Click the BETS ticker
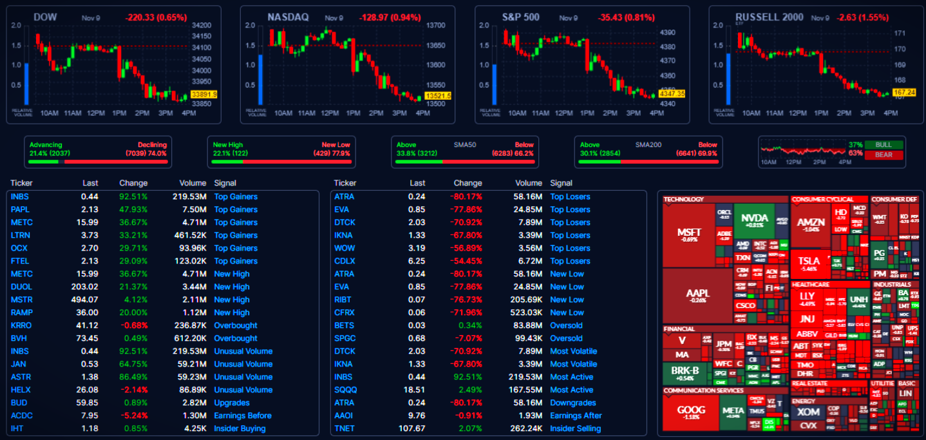Viewport: 926px width, 440px height. pos(345,325)
